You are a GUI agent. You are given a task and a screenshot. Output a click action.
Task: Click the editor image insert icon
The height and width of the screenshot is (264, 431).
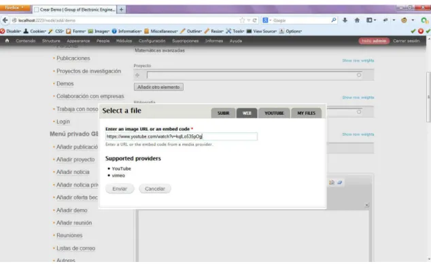pyautogui.click(x=332, y=183)
